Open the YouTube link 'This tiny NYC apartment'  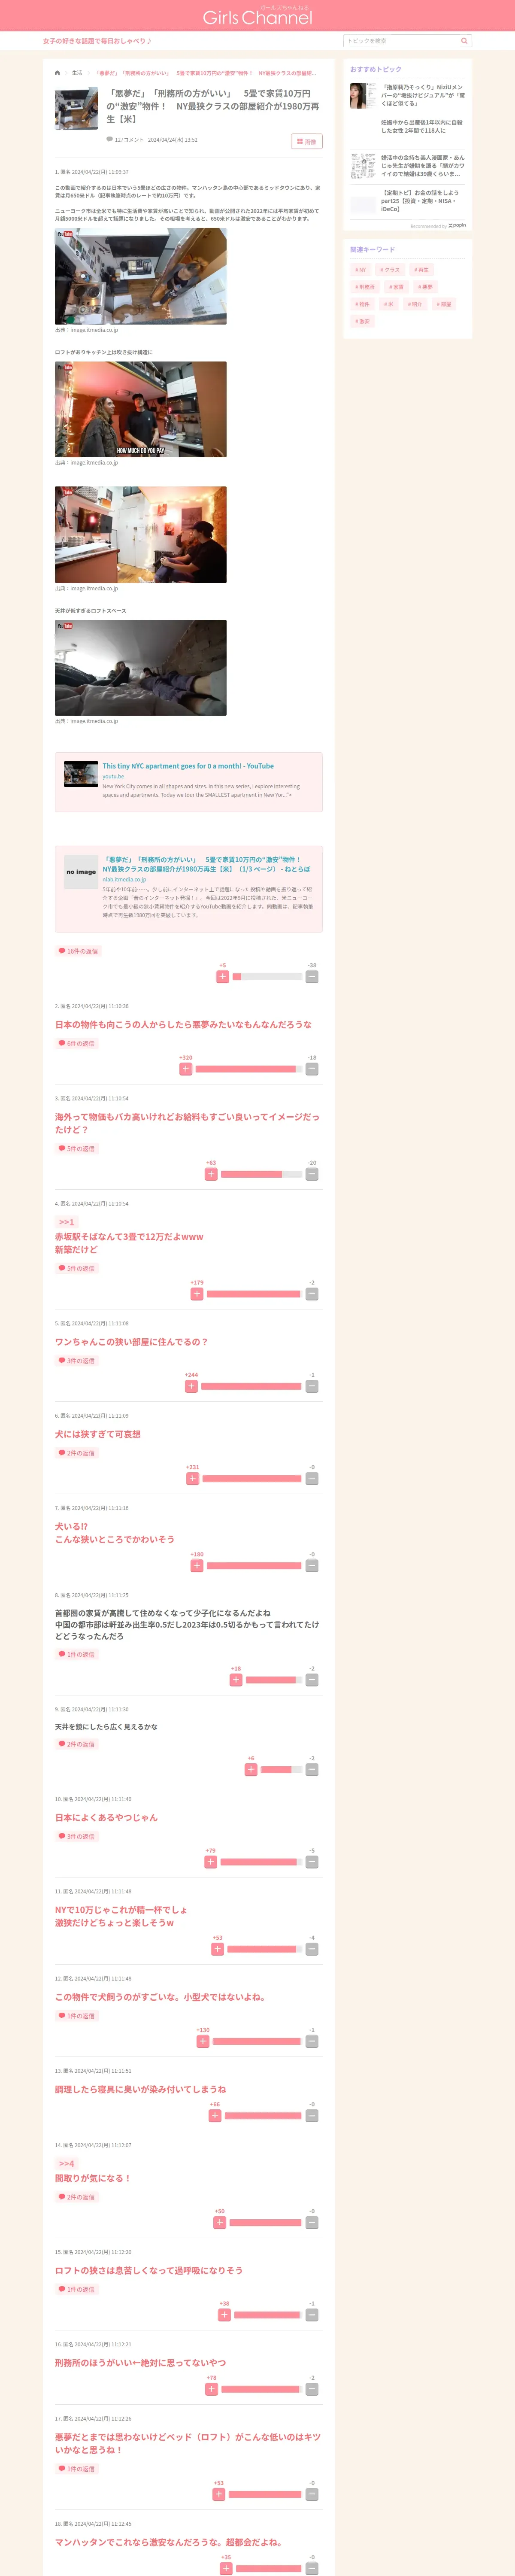coord(188,766)
